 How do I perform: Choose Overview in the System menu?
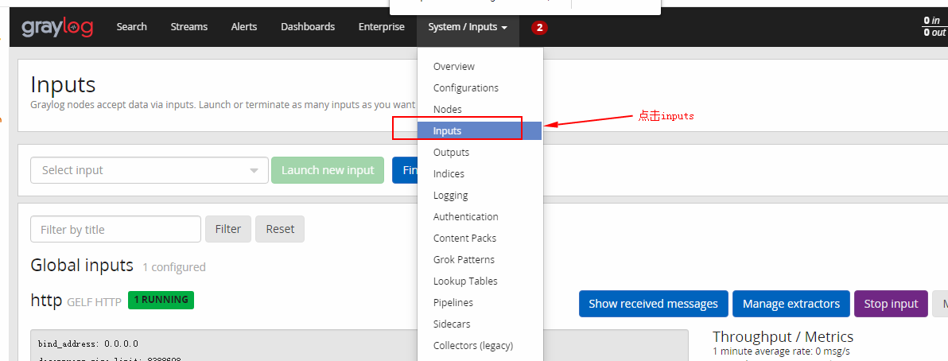[454, 67]
